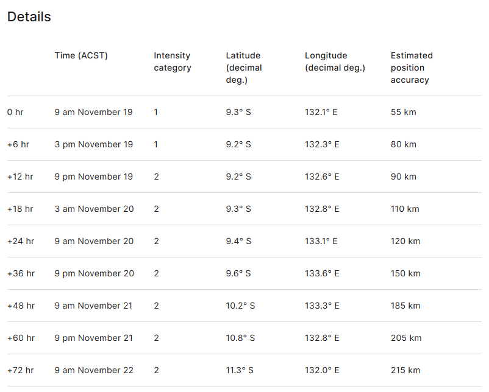Click the 3 am November 20 time cell

94,209
